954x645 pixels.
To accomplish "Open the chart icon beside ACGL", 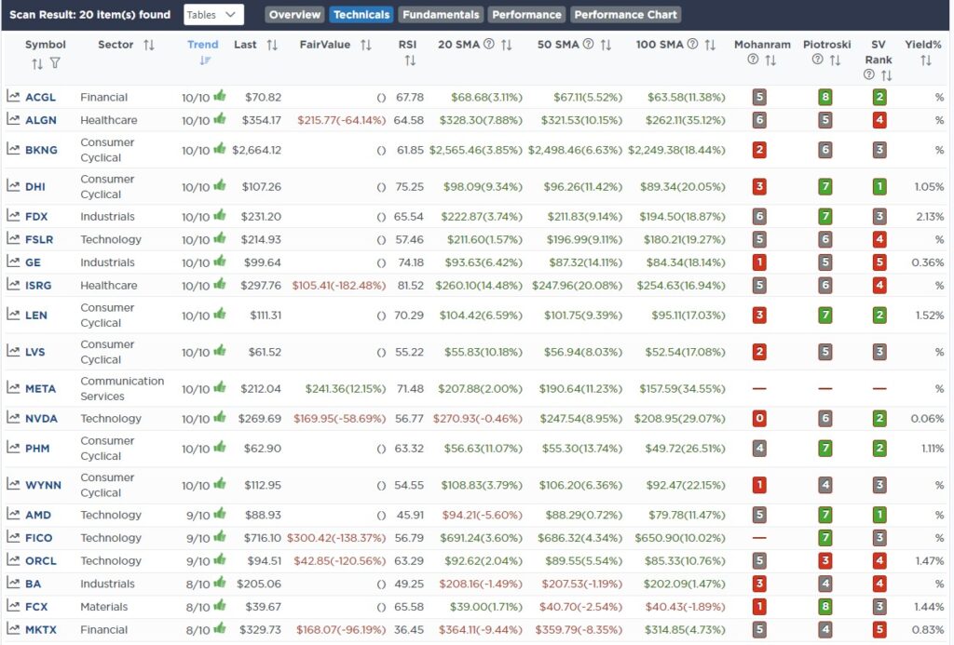I will coord(13,97).
